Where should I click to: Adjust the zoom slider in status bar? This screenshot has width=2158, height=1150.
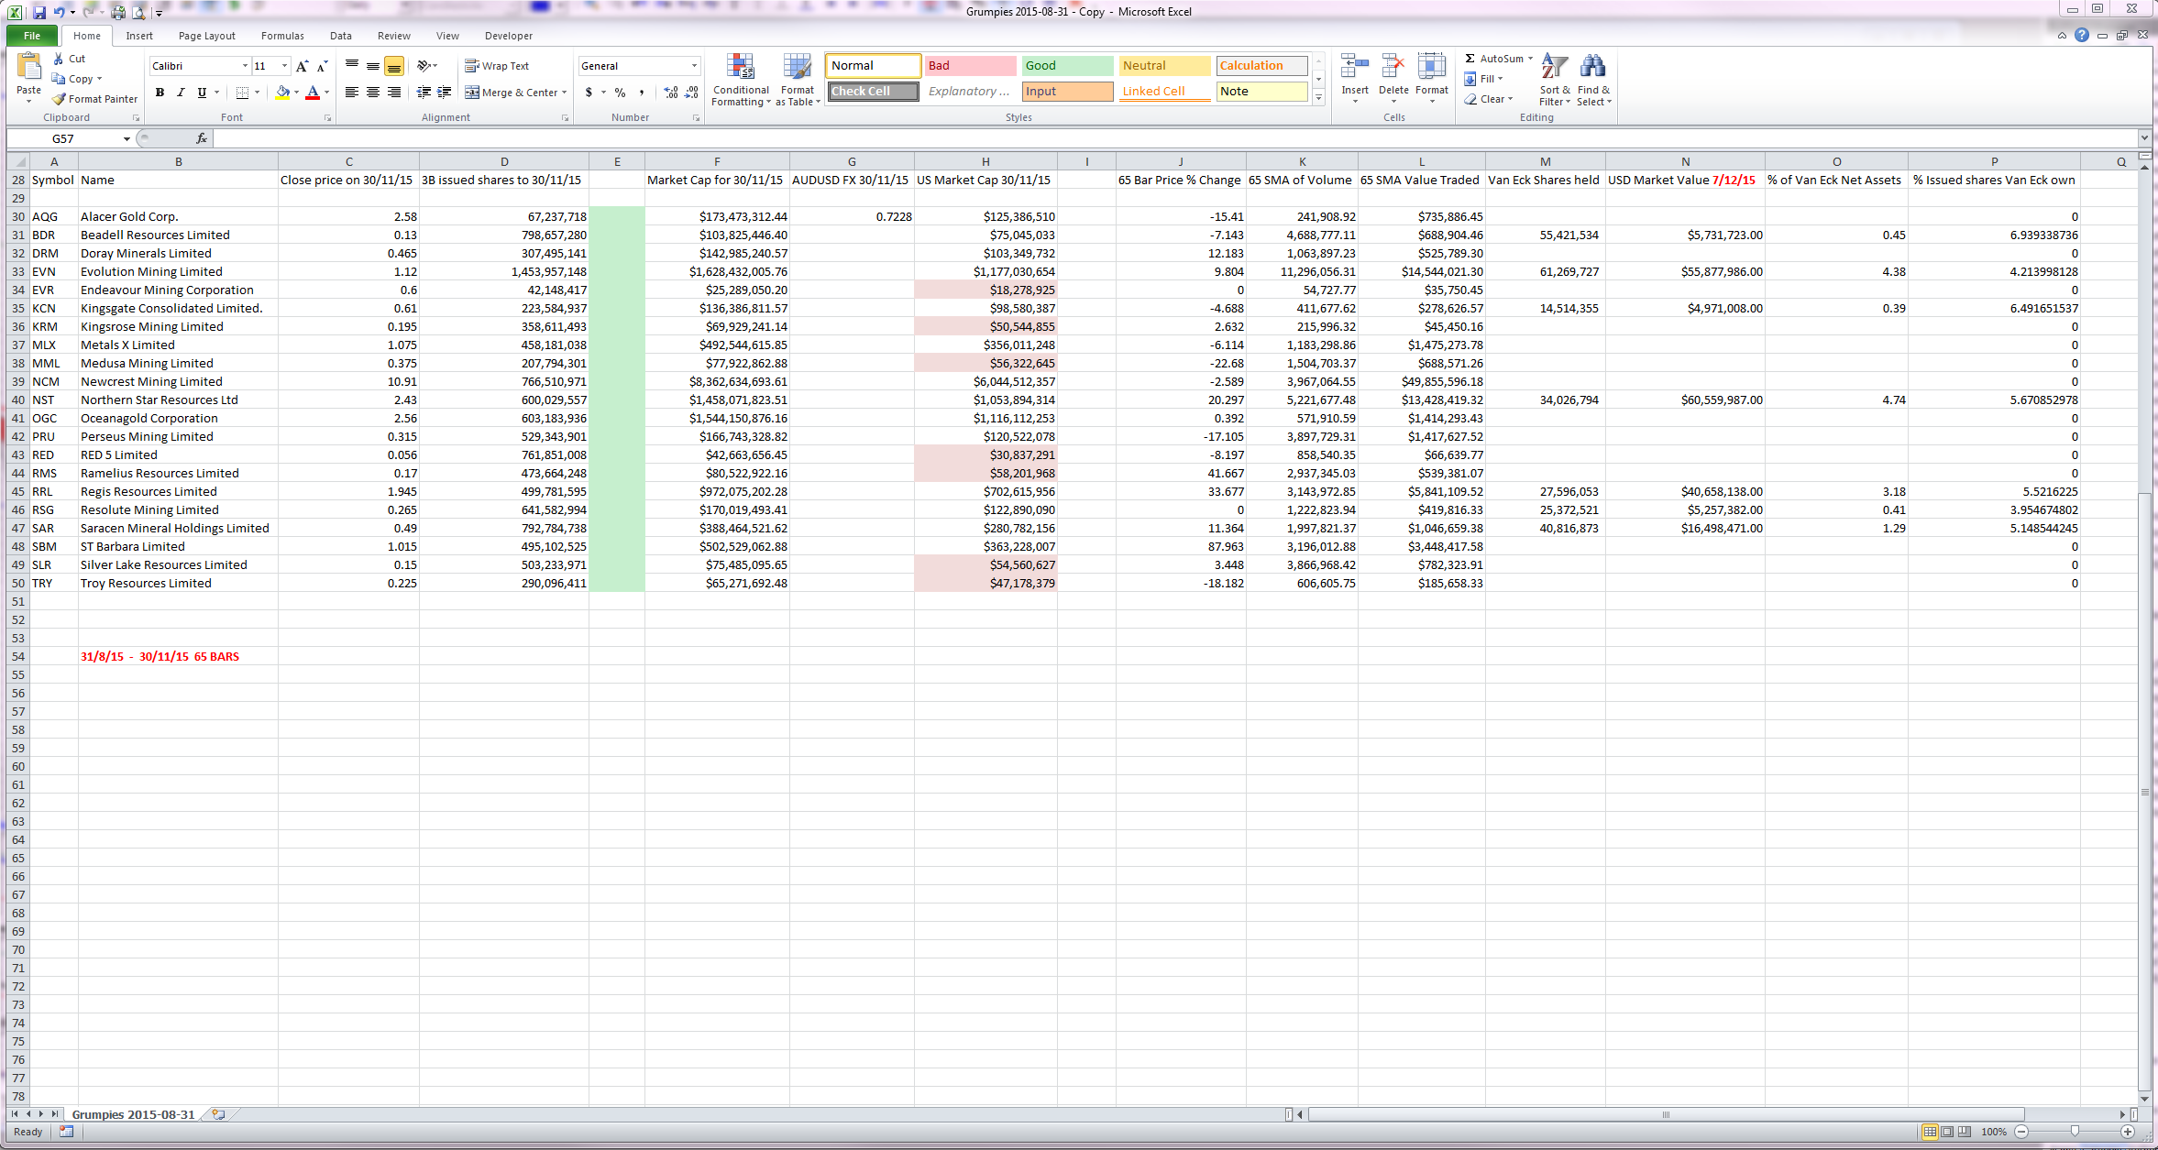pos(2075,1132)
